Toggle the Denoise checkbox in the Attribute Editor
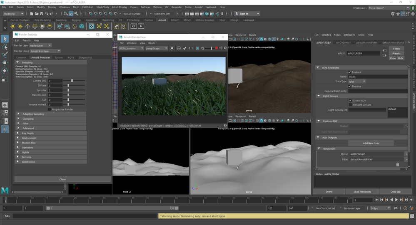The width and height of the screenshot is (416, 225). [x=349, y=86]
